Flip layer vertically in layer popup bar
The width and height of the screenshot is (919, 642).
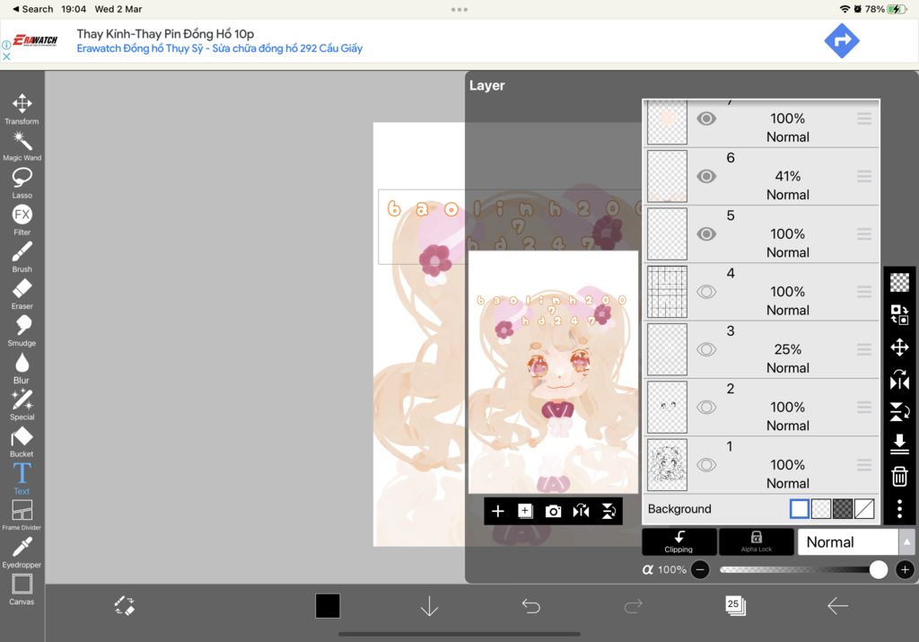pyautogui.click(x=608, y=511)
